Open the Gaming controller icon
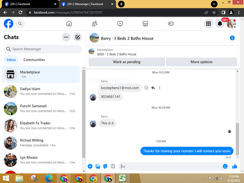Image resolution: width=244 pixels, height=183 pixels. pos(171,24)
